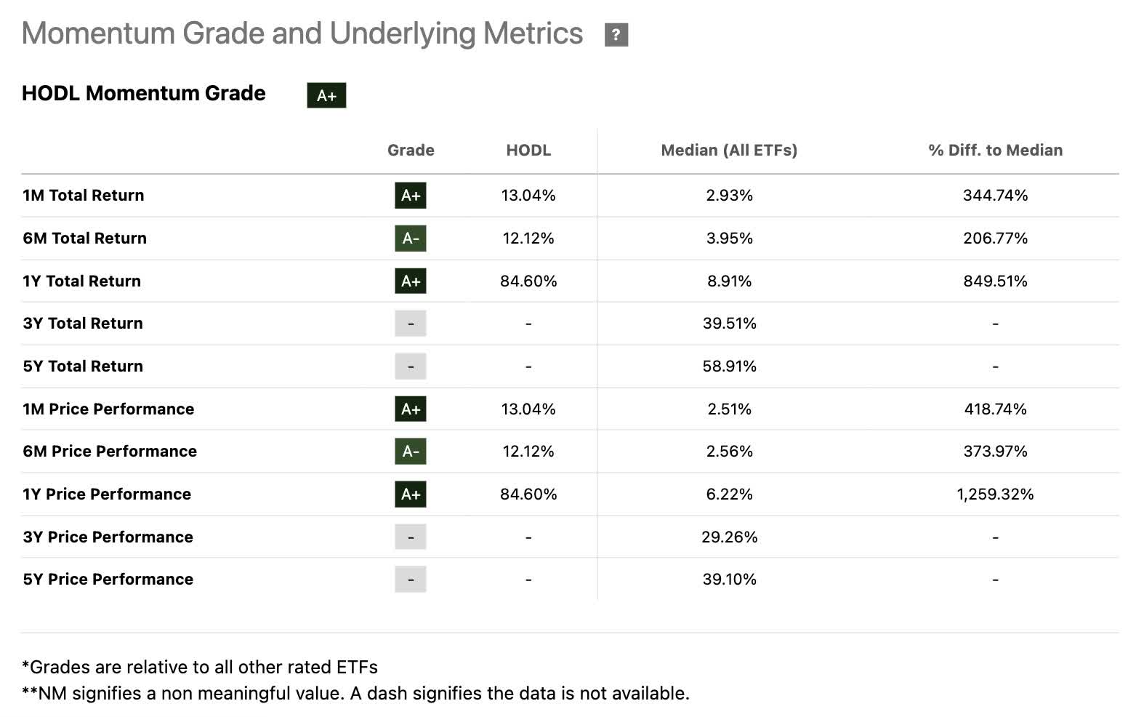Click the A+ badge on 1M Price Performance
The width and height of the screenshot is (1144, 717).
411,409
